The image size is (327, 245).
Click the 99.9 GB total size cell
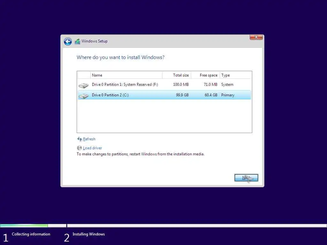pos(182,95)
